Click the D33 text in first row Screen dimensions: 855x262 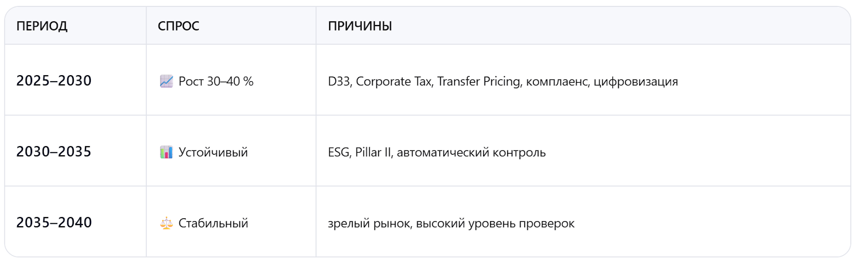point(339,81)
